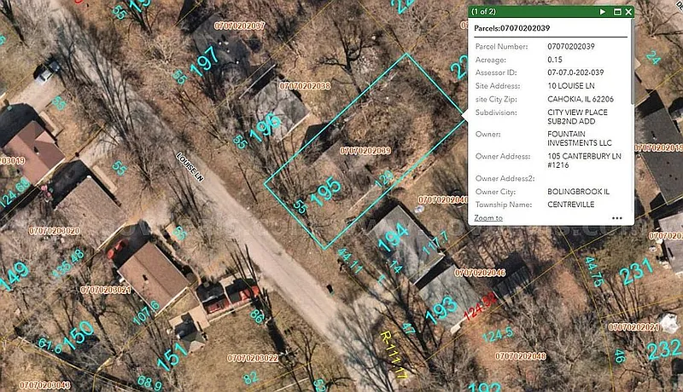The width and height of the screenshot is (683, 392).
Task: Click parcel label 07070202038
Action: click(x=305, y=86)
